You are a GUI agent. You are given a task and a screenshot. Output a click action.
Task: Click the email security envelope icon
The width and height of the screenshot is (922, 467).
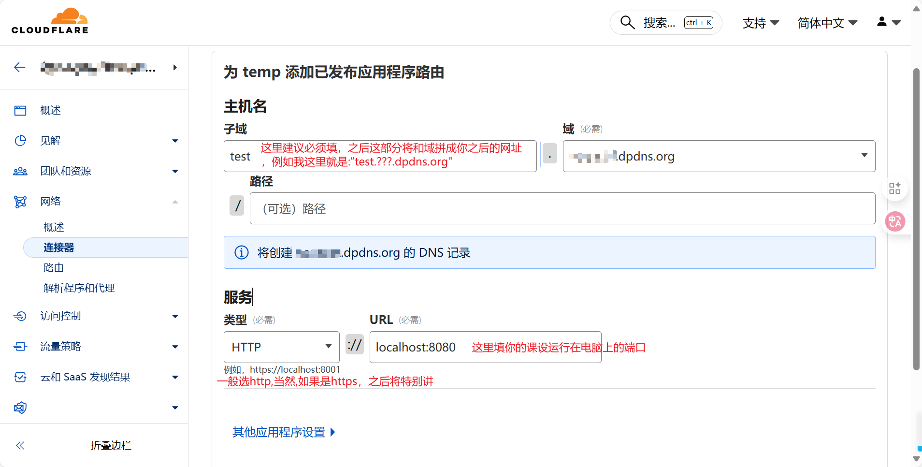pos(20,408)
